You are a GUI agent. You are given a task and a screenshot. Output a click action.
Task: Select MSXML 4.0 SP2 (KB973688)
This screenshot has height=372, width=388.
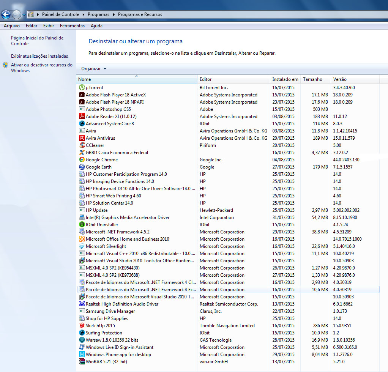229,275
